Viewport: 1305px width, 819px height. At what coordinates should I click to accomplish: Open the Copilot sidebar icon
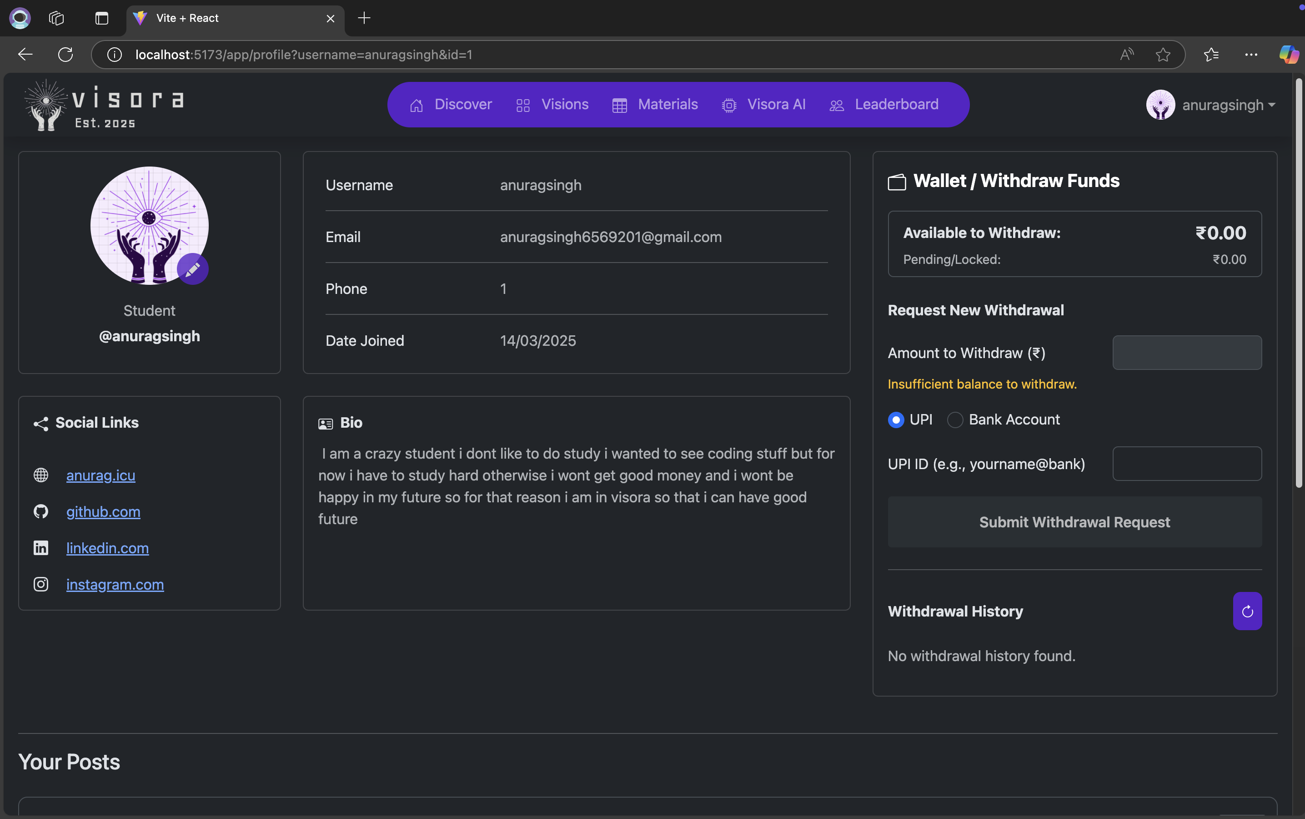click(1288, 55)
